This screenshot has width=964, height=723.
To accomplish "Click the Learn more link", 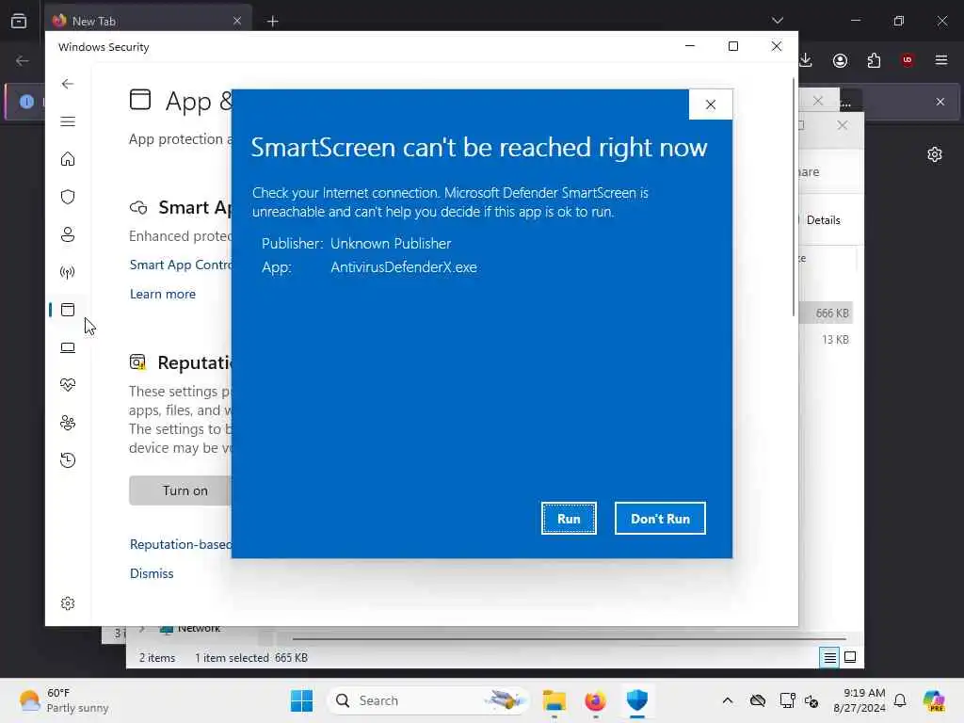I will [x=162, y=294].
